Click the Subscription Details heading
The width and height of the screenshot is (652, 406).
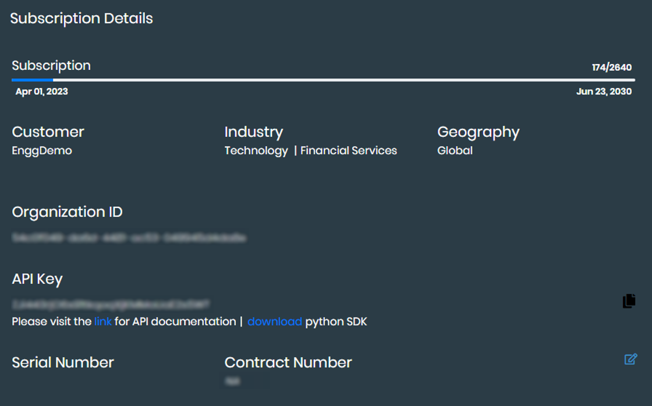(81, 18)
